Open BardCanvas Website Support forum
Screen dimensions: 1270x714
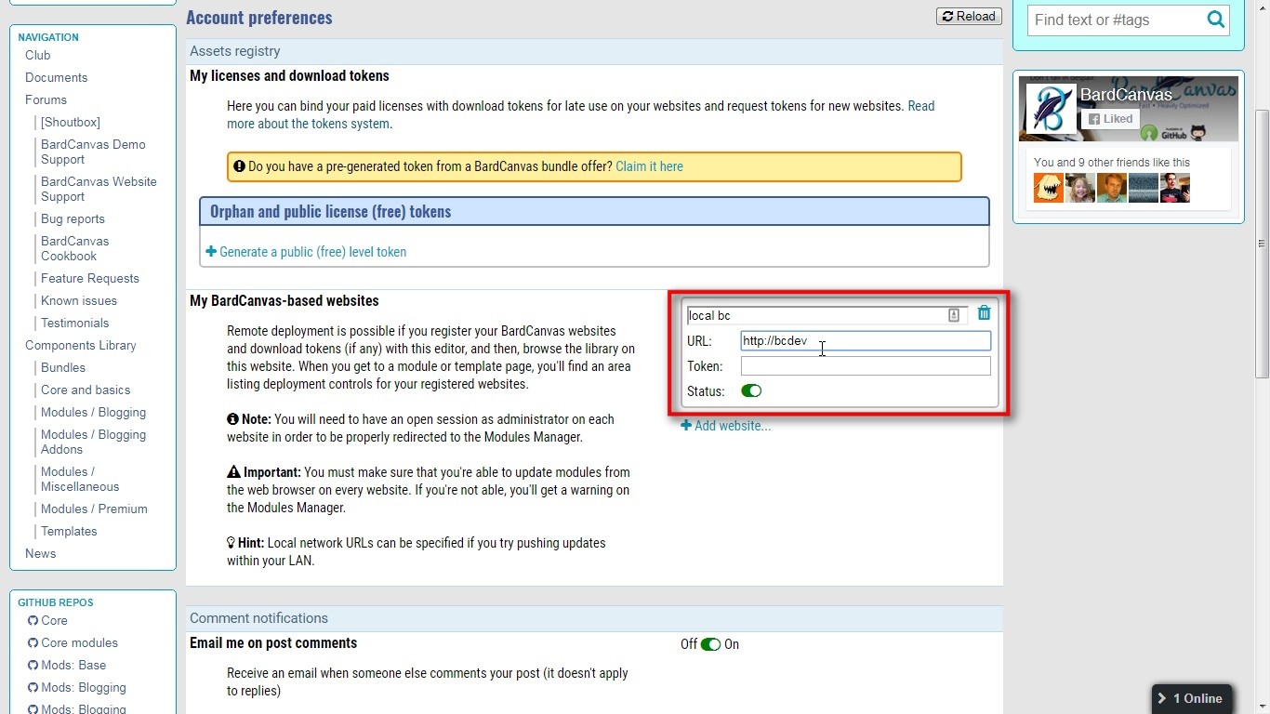pyautogui.click(x=99, y=189)
